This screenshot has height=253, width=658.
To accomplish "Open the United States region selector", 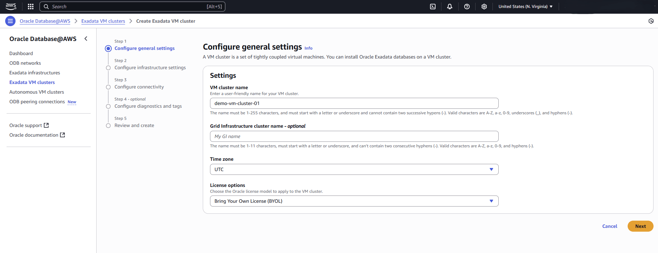I will [x=525, y=7].
